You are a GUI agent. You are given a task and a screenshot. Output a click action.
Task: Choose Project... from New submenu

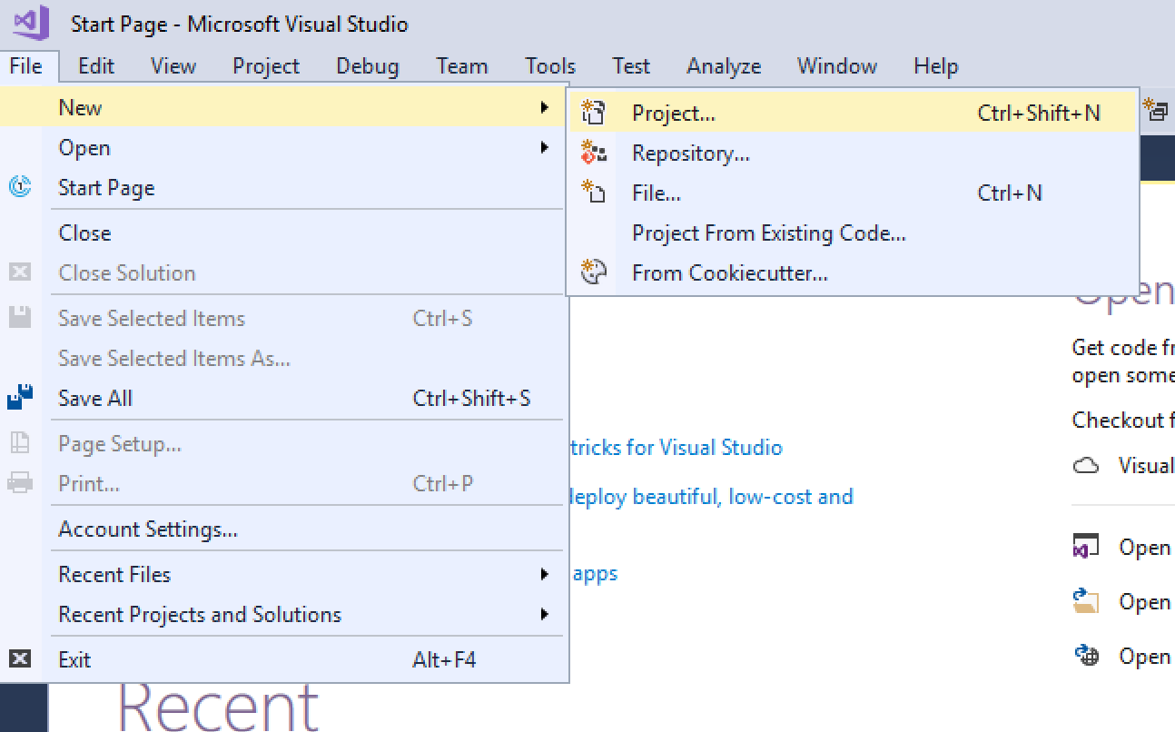click(853, 113)
